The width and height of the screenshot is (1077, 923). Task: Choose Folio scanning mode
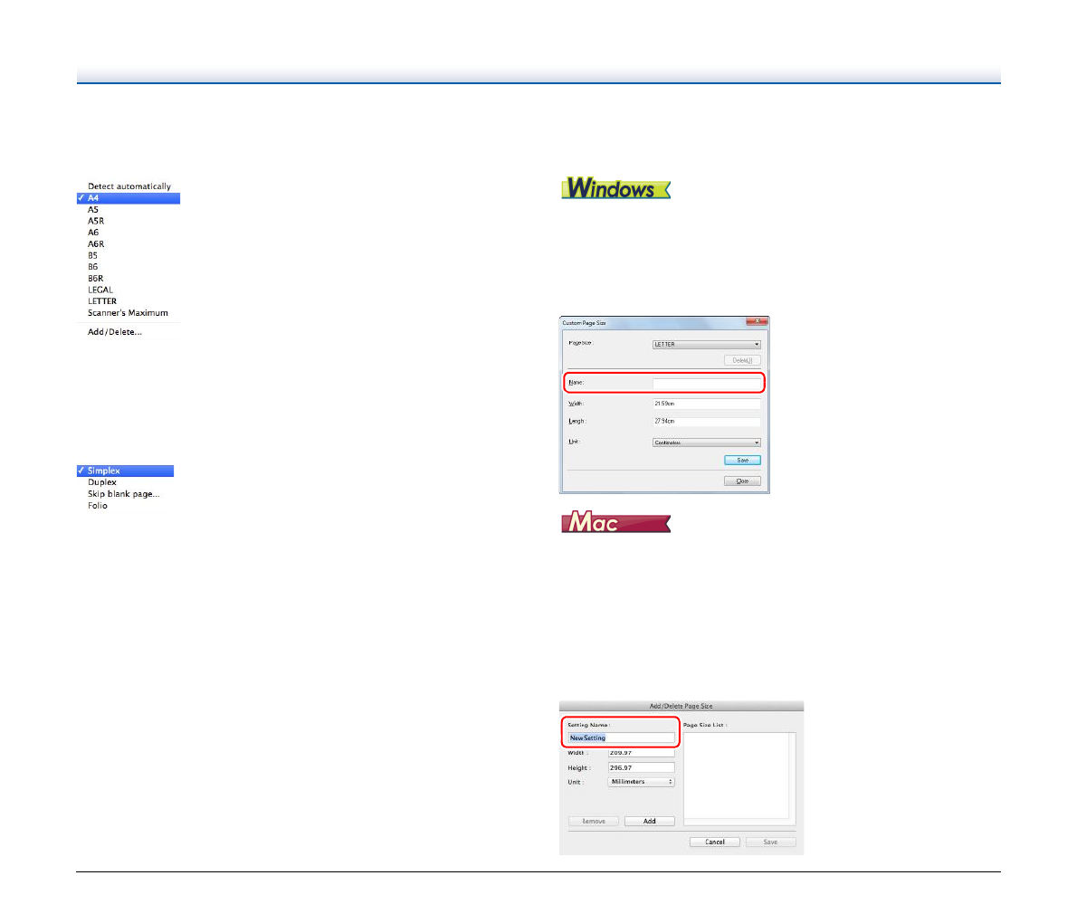click(x=98, y=506)
